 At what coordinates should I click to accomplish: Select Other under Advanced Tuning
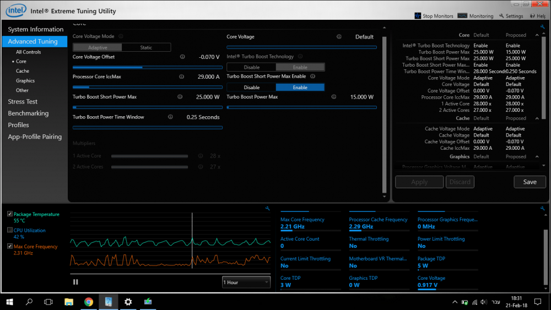click(x=22, y=90)
